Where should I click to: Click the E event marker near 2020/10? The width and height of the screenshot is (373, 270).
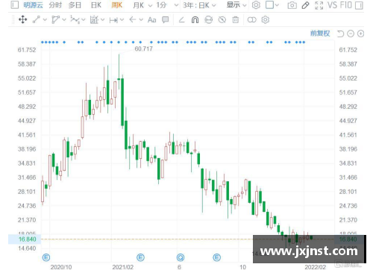[x=46, y=257]
